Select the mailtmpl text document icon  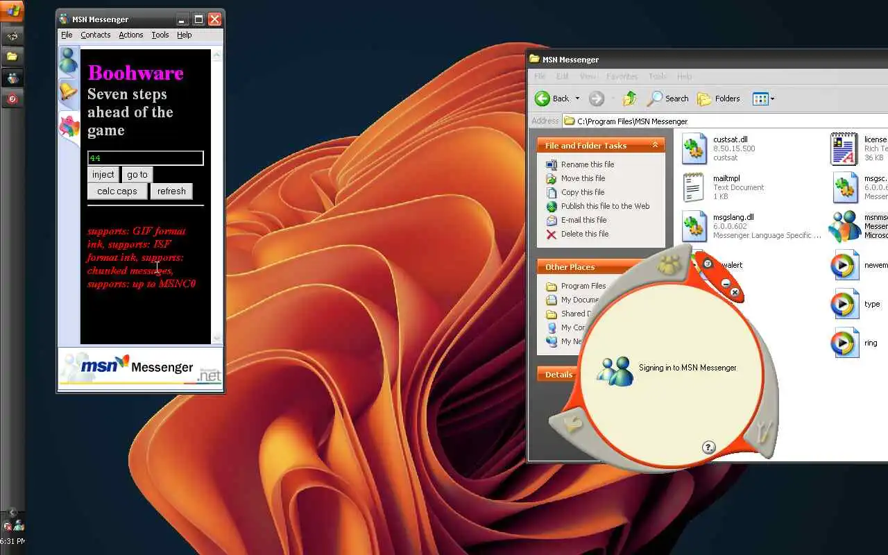694,187
